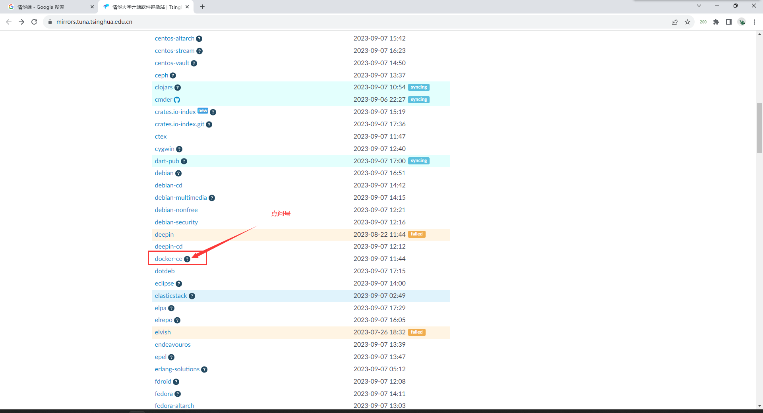Open the deepin mirror link
This screenshot has width=763, height=413.
pos(164,235)
